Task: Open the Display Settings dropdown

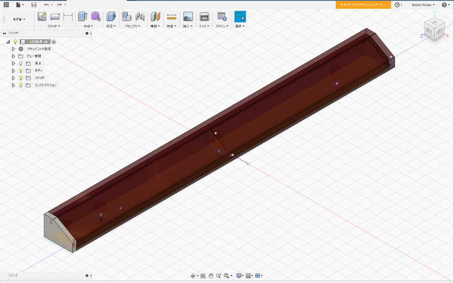Action: (x=240, y=276)
